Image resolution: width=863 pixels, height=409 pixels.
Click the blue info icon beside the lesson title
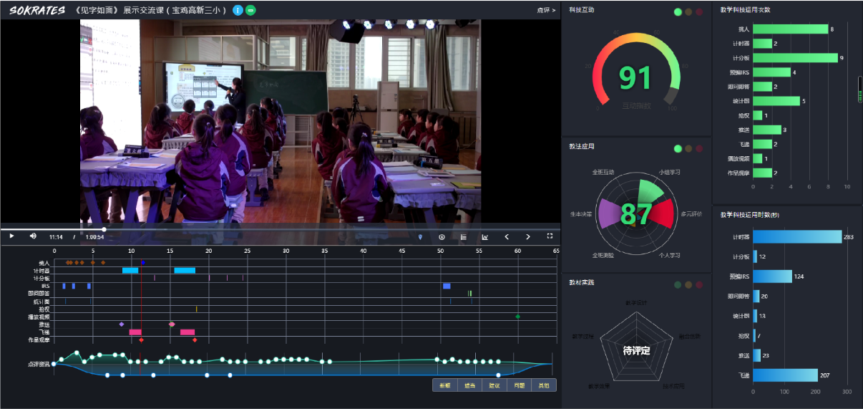[x=238, y=11]
